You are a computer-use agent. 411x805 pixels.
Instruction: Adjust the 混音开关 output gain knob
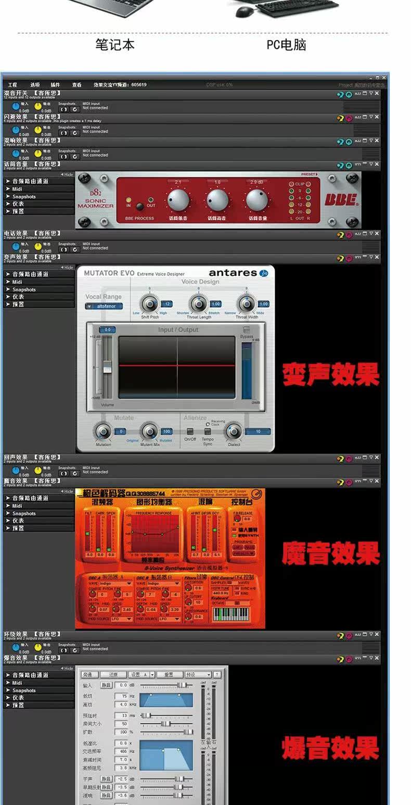pyautogui.click(x=38, y=107)
